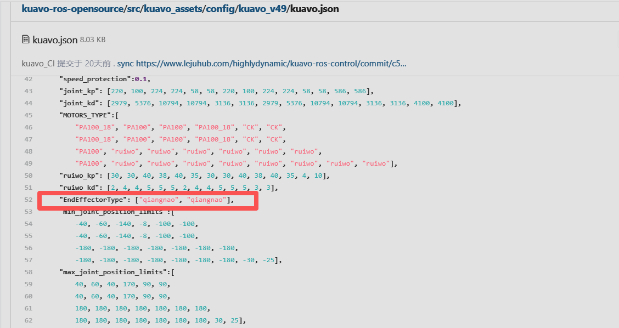
Task: Select the kuavo_v49 breadcrumb folder
Action: click(262, 9)
